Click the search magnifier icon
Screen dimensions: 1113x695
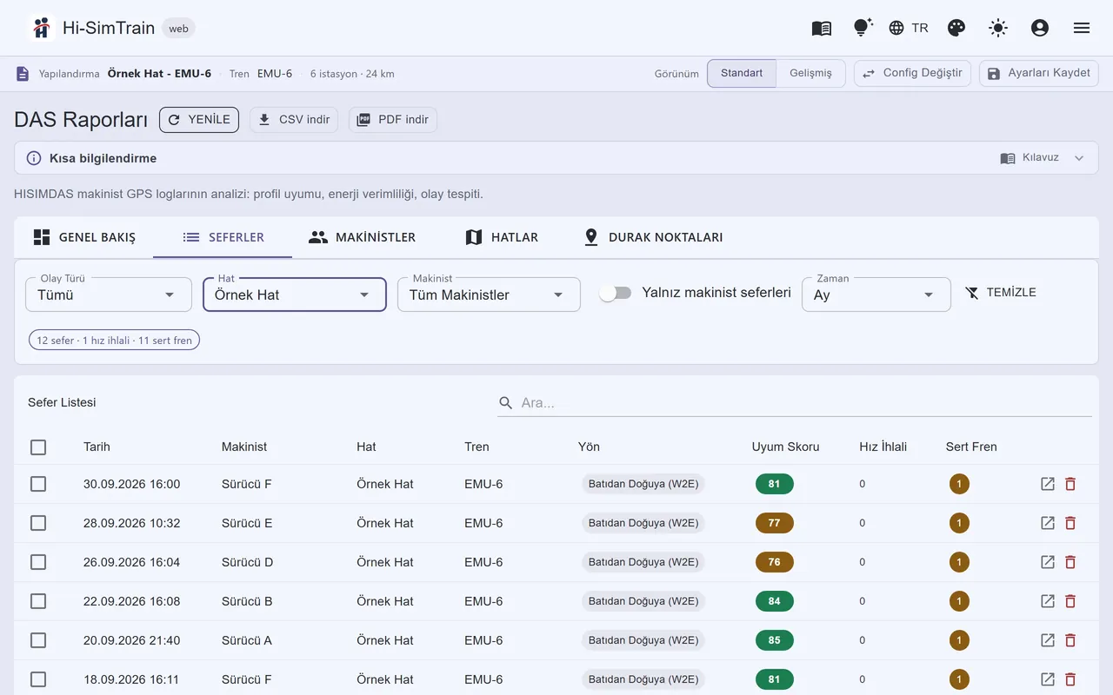506,403
